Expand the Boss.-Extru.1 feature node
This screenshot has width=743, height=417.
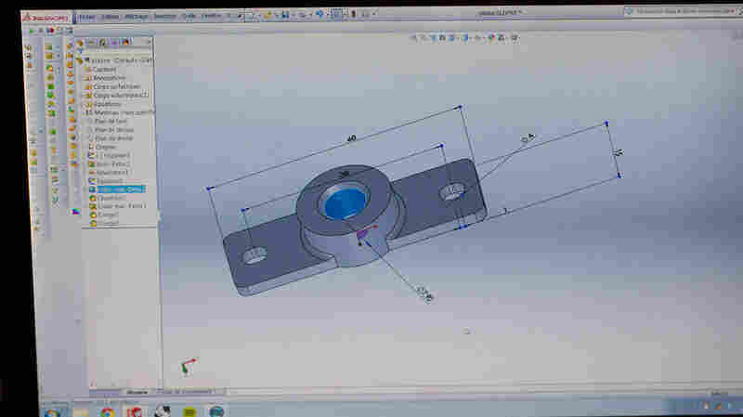112,164
